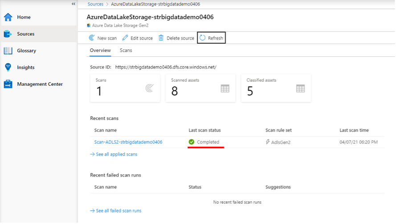396x224 pixels.
Task: Click the Scan rule set column header
Action: (278, 130)
